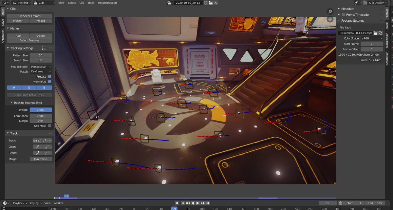Disable the Prepass checkbox
393x210 pixels.
[50, 76]
